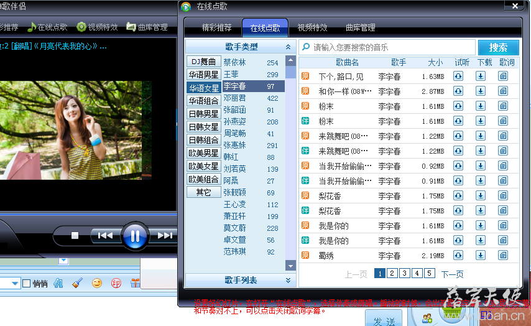Skip to the previous track
The width and height of the screenshot is (531, 326).
point(105,235)
